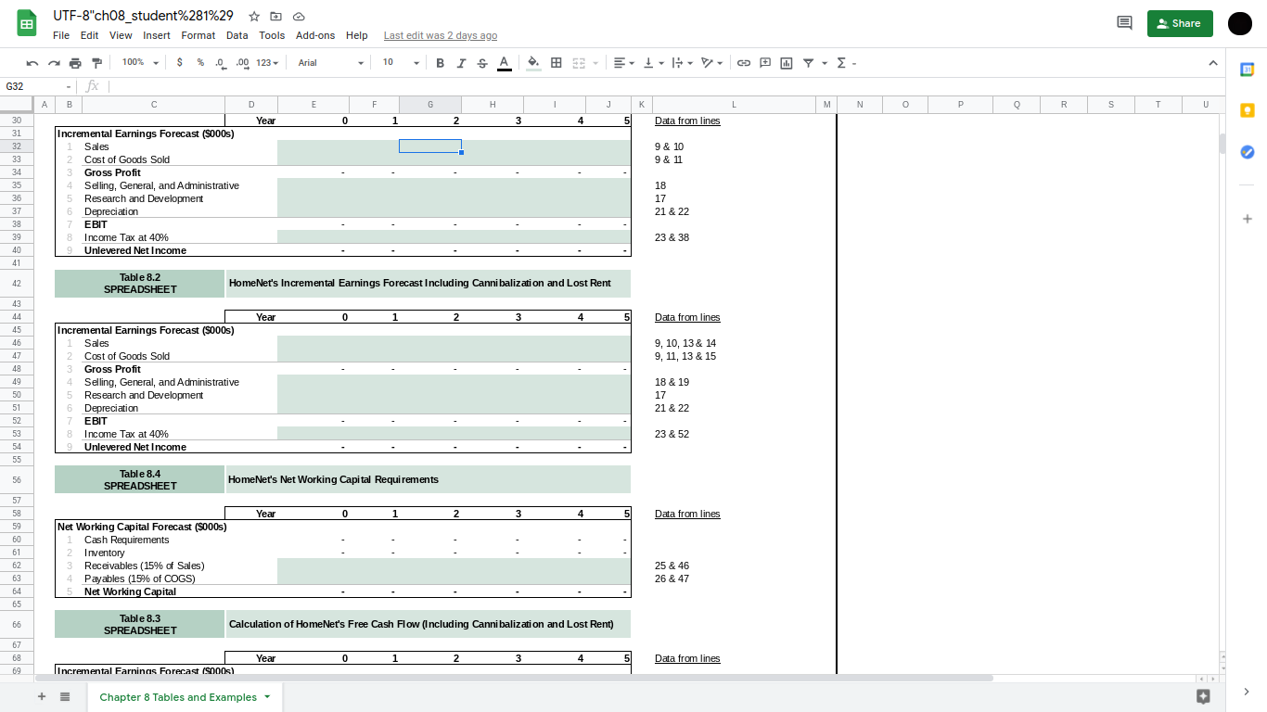Screen dimensions: 1267x712
Task: Toggle italic formatting
Action: point(461,62)
